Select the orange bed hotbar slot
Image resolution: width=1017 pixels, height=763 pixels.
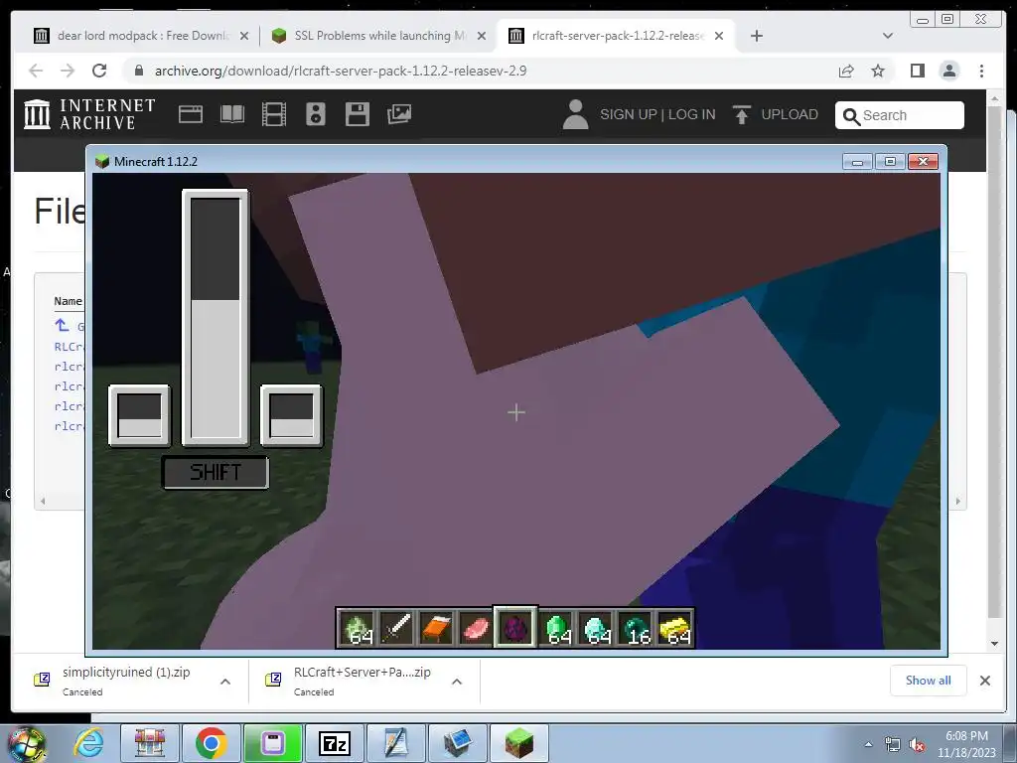pos(436,628)
